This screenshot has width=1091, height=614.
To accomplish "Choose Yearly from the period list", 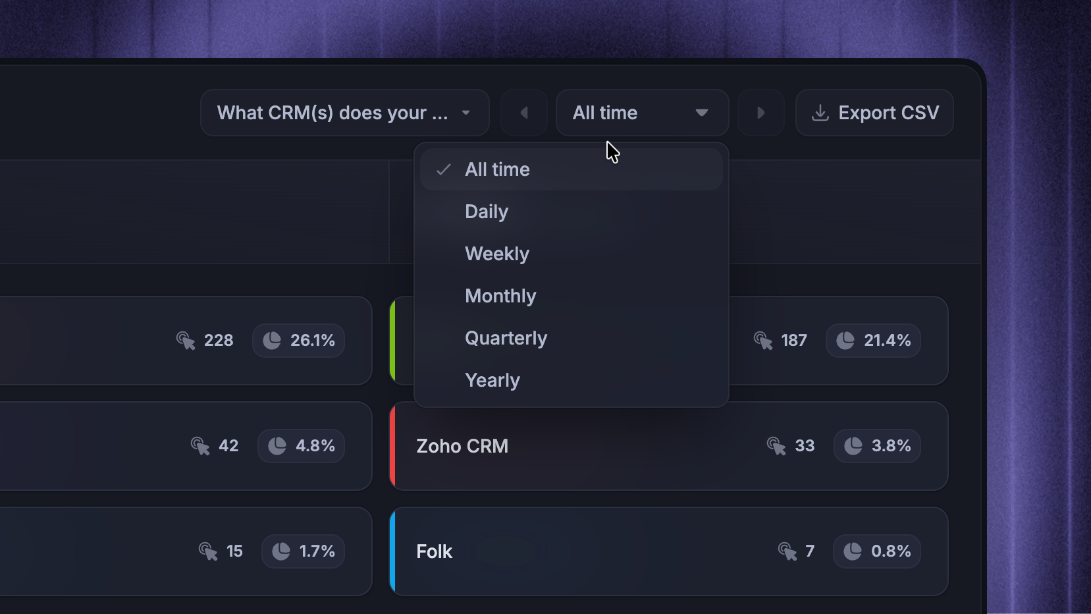I will coord(572,380).
